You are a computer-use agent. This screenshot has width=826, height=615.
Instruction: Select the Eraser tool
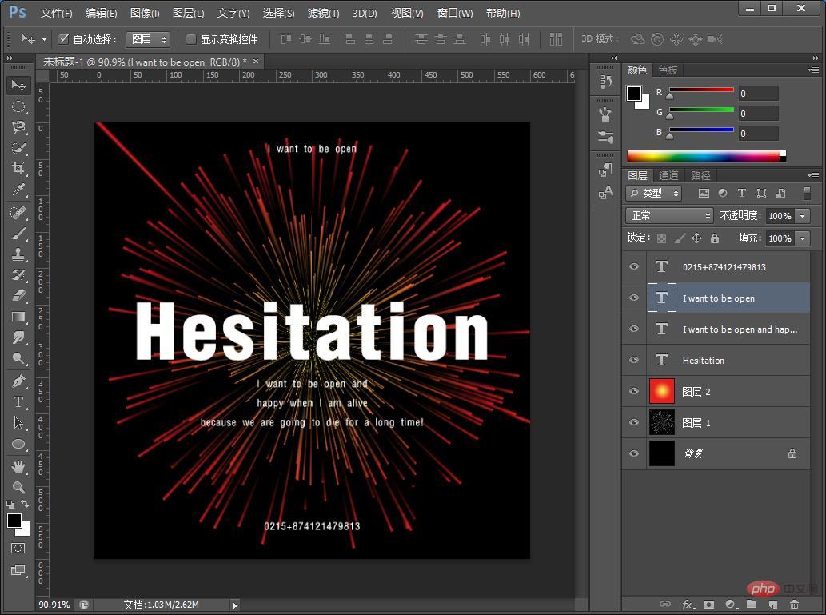pyautogui.click(x=18, y=296)
